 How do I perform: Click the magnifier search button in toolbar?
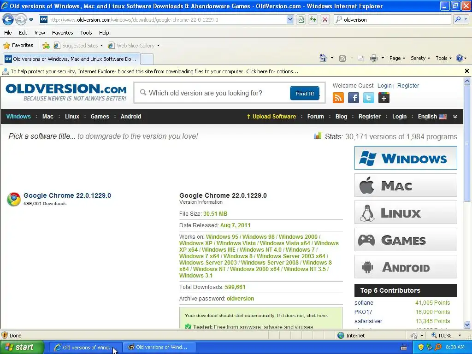click(458, 19)
